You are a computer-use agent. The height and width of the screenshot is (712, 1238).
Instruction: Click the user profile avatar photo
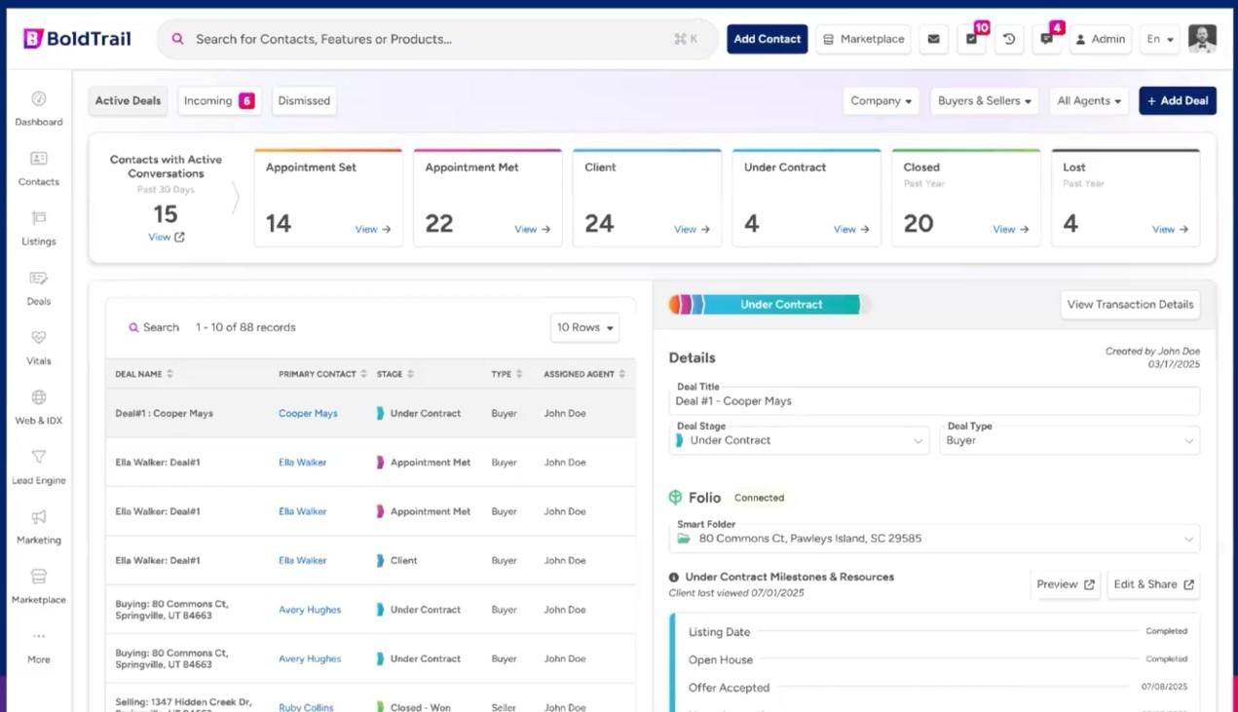tap(1203, 39)
